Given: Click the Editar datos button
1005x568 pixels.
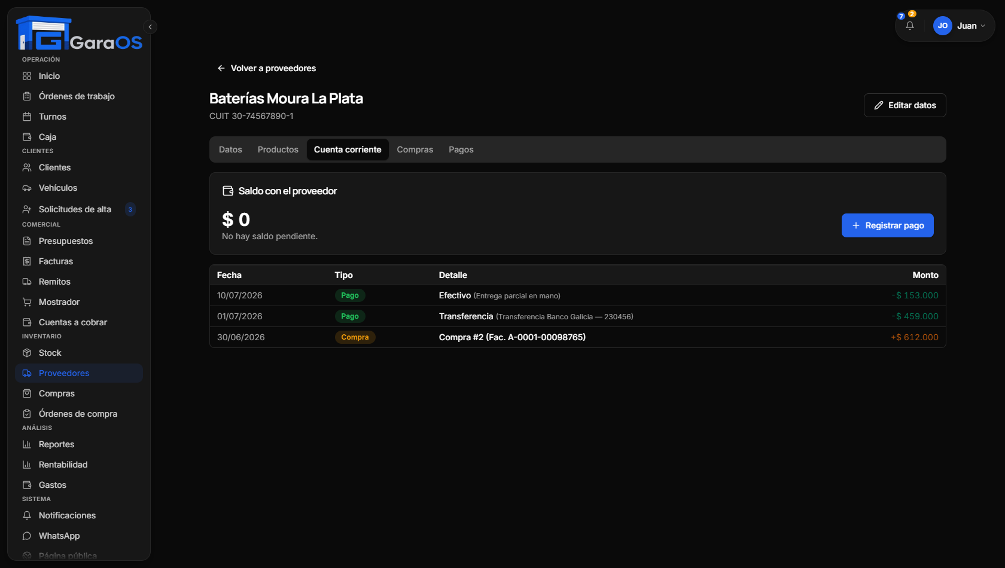Looking at the screenshot, I should 905,105.
